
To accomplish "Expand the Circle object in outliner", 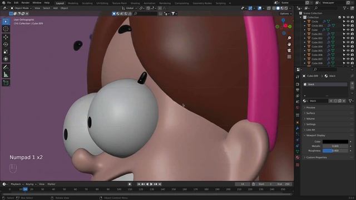I will point(305,22).
